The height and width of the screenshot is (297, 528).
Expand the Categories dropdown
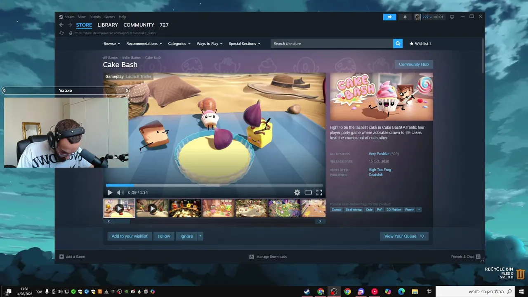179,43
